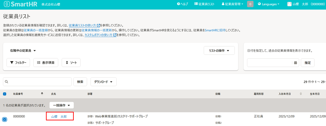Click employee number 0000000 cell
Image resolution: width=326 pixels, height=126 pixels.
click(19, 116)
